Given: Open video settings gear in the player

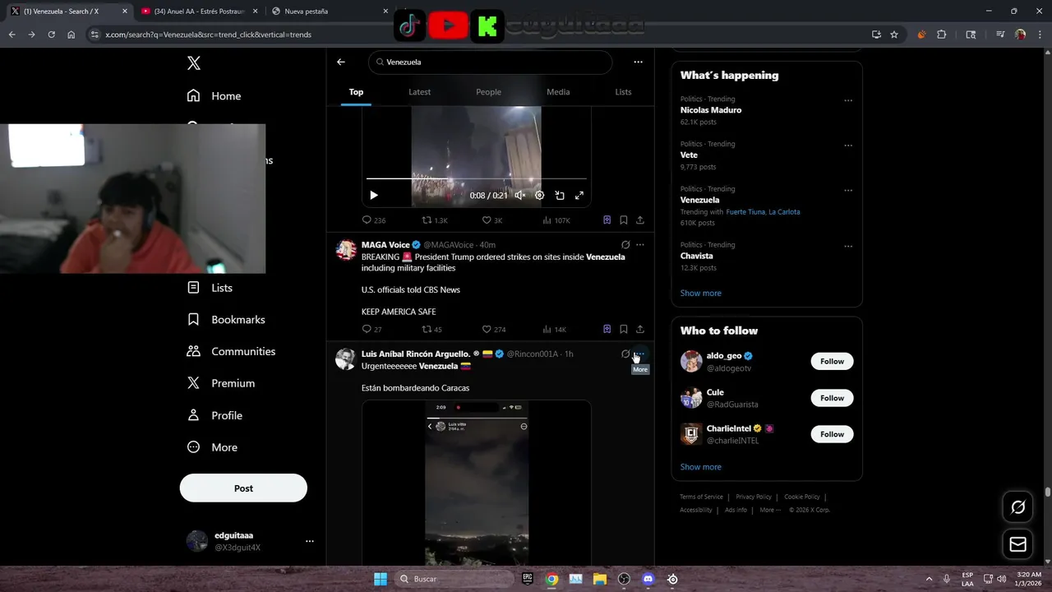Looking at the screenshot, I should [539, 196].
